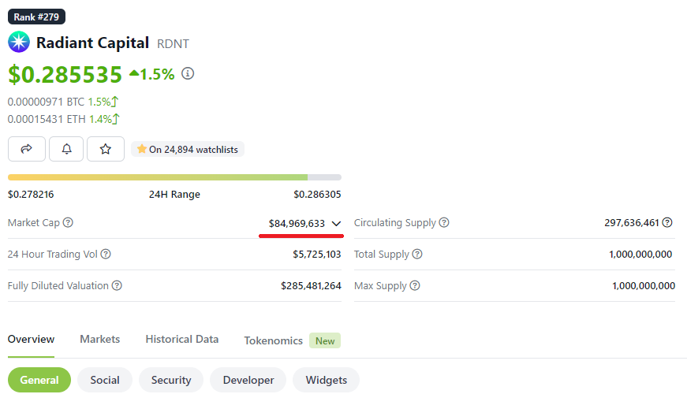Open the Circulating Supply label help icon
The width and height of the screenshot is (687, 409).
point(444,222)
